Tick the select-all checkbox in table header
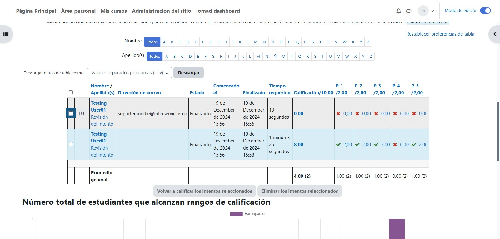The height and width of the screenshot is (239, 500). [71, 92]
